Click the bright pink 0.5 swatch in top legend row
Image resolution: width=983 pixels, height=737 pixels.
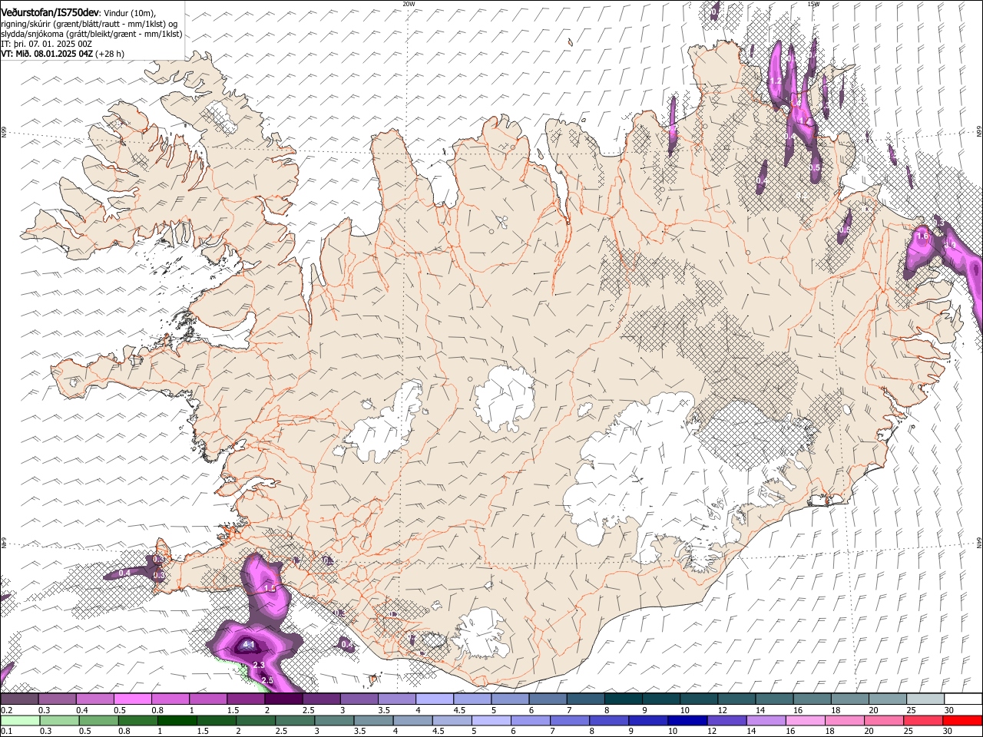click(132, 699)
